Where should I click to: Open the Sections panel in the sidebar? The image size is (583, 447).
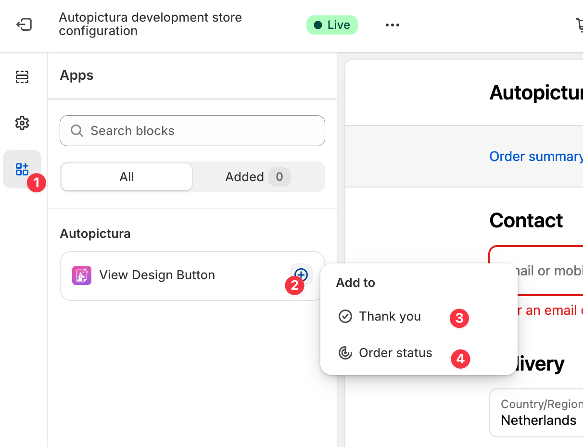point(22,77)
